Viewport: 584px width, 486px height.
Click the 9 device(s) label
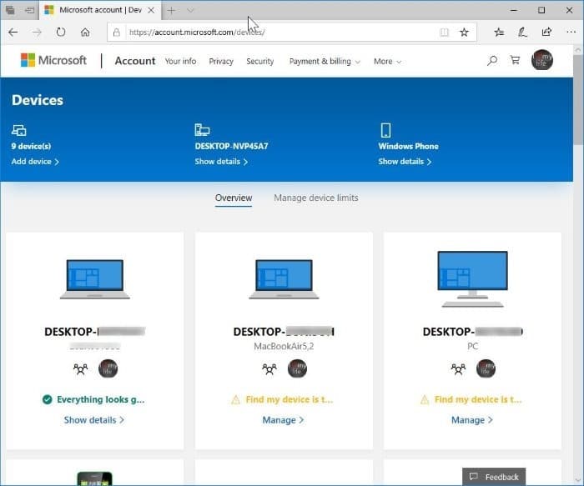[x=31, y=146]
